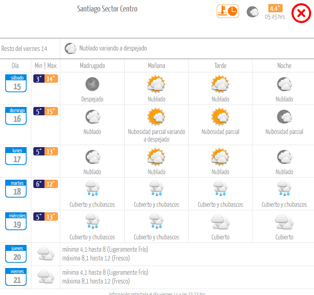Click viernes 'máxima 8,1 hasta 12' text

(96, 281)
